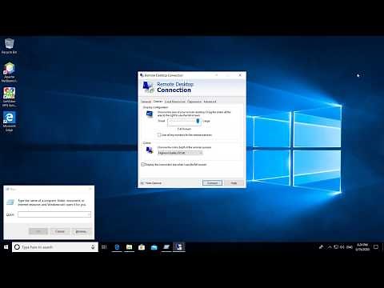This screenshot has height=288, width=384.
Task: Open the Mail app from the taskbar
Action: (154, 247)
